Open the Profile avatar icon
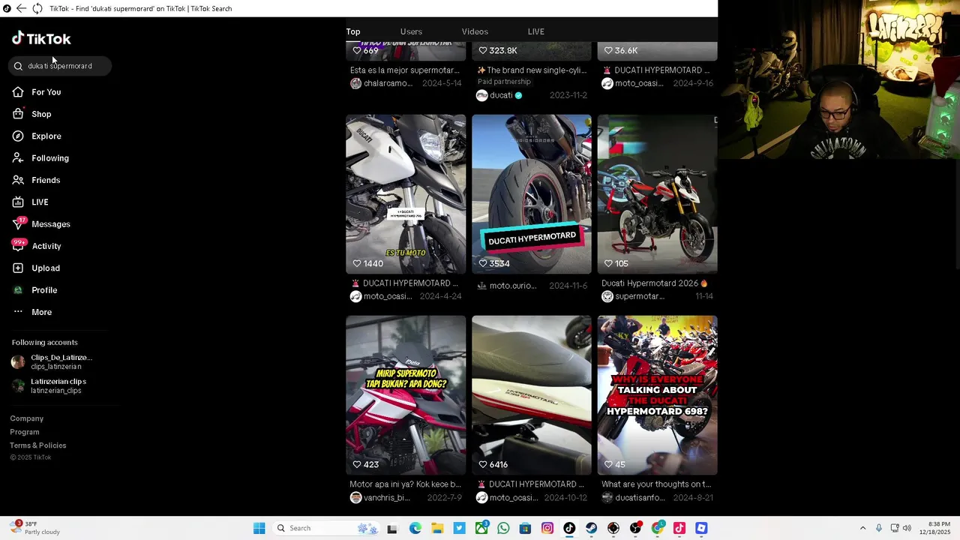Image resolution: width=960 pixels, height=540 pixels. click(18, 289)
